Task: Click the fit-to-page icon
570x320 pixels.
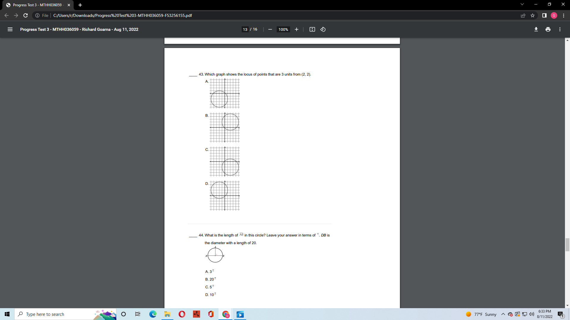Action: coord(312,29)
